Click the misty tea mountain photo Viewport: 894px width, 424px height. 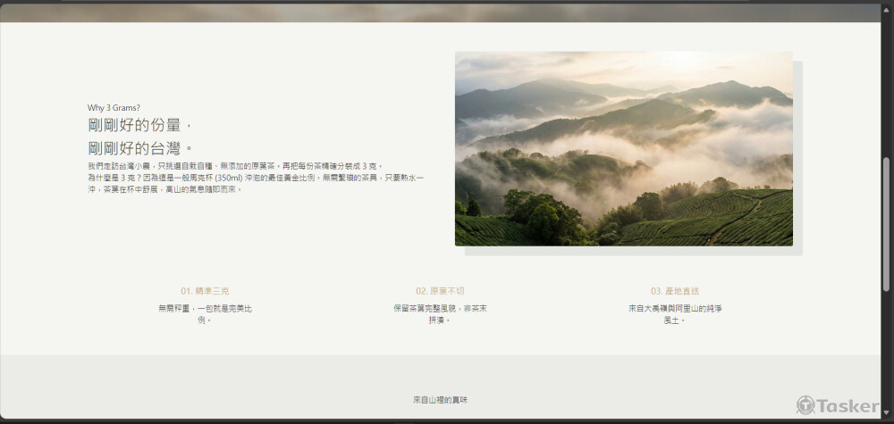point(623,148)
